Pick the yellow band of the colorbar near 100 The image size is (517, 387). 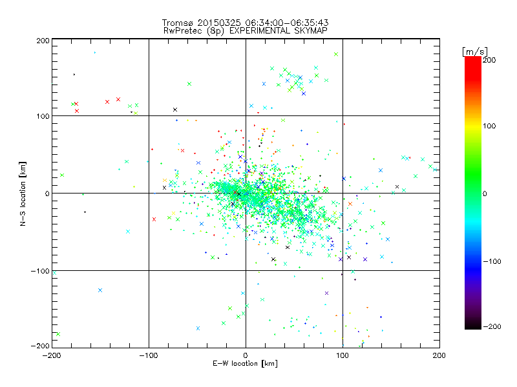pyautogui.click(x=473, y=126)
